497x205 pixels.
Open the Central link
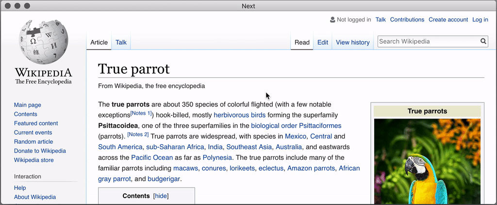point(321,137)
